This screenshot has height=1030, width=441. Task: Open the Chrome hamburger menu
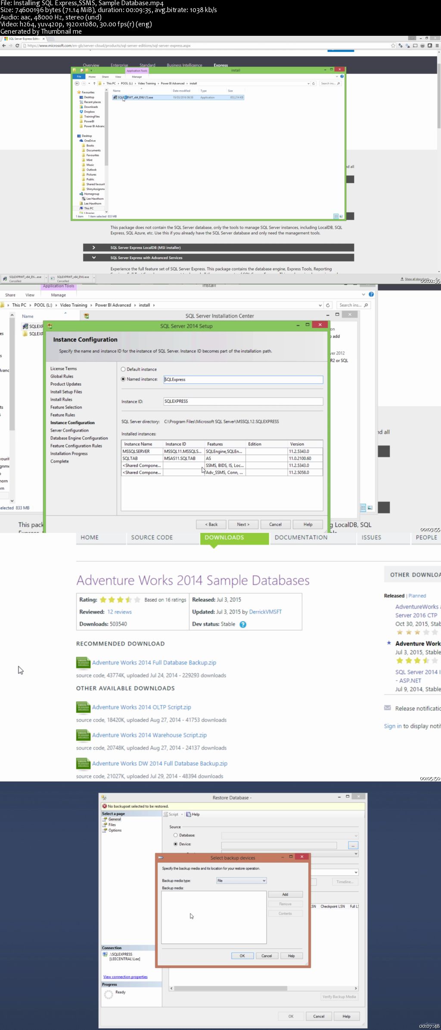[x=437, y=46]
